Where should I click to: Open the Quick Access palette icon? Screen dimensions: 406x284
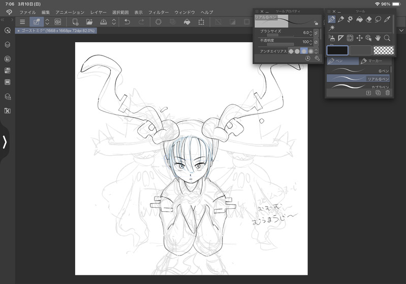[8, 31]
